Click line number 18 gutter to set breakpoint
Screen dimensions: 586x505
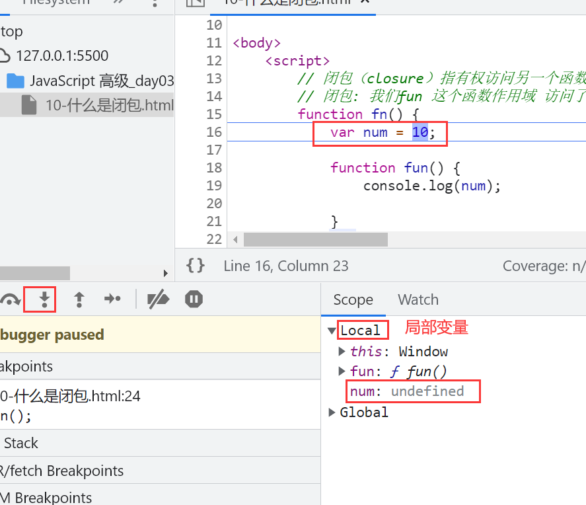click(214, 168)
